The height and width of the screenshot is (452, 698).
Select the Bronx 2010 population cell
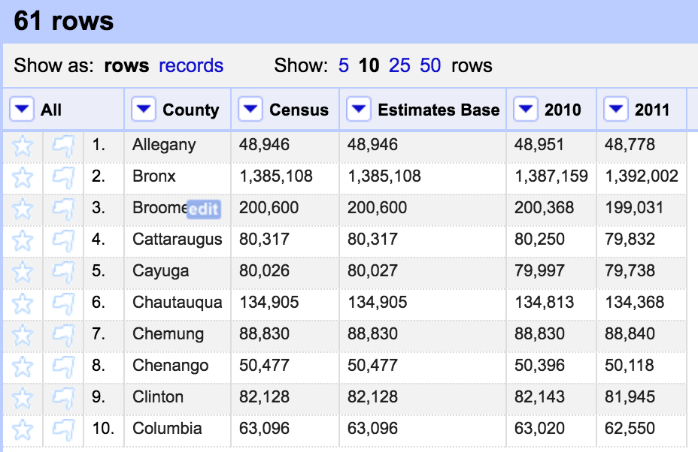[551, 177]
